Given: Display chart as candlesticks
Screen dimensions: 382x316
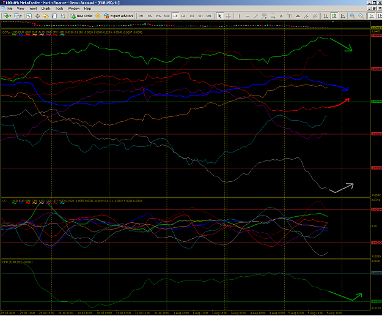Looking at the screenshot, I should coord(334,16).
